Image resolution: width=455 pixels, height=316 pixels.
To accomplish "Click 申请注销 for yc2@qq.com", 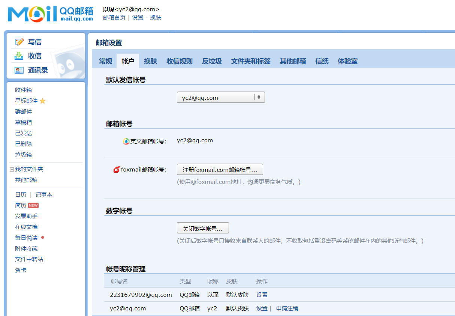I will [x=287, y=308].
